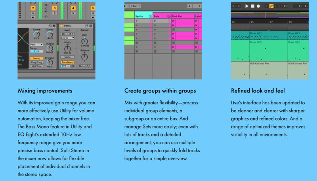
Task: Toggle the orange Automation Arm button
Action: coord(271,6)
